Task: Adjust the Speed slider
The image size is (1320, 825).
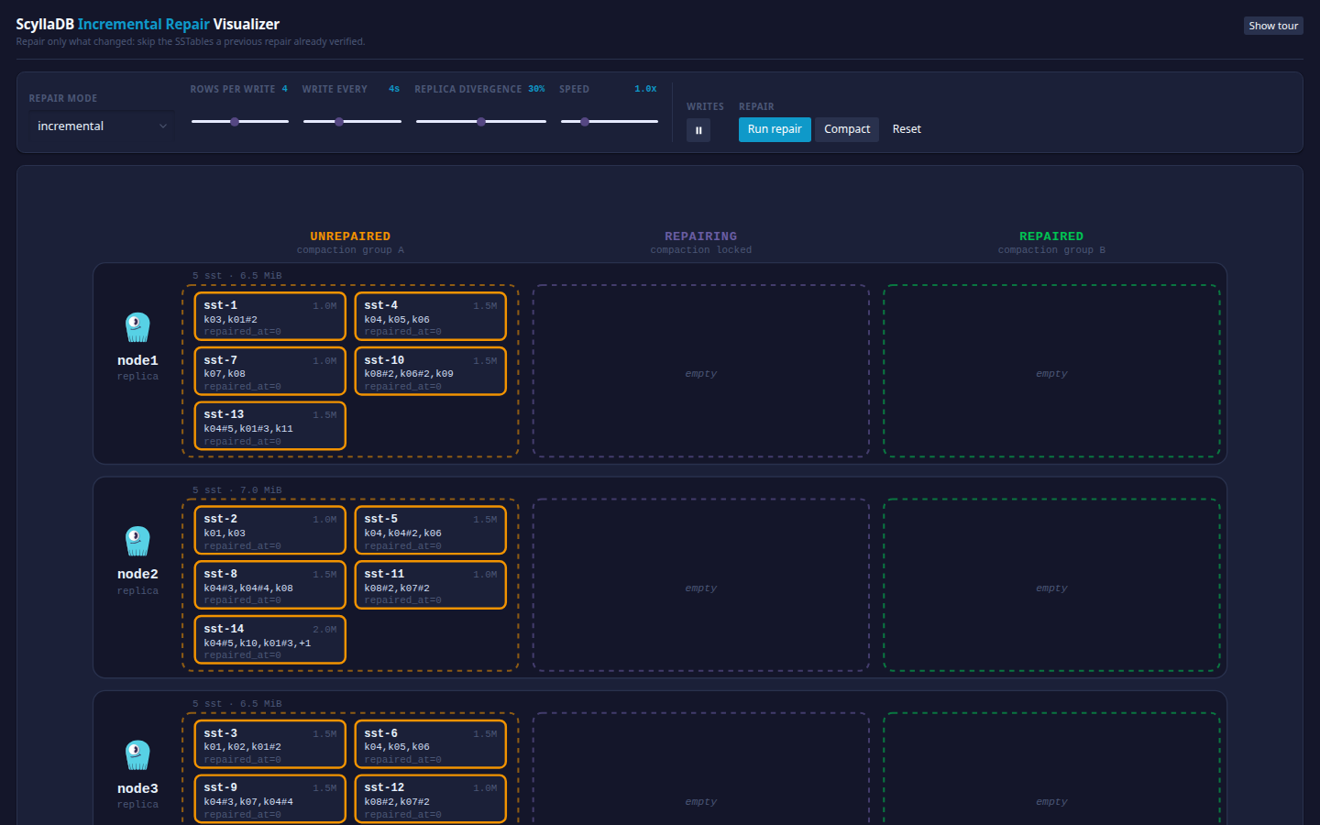Action: 609,121
